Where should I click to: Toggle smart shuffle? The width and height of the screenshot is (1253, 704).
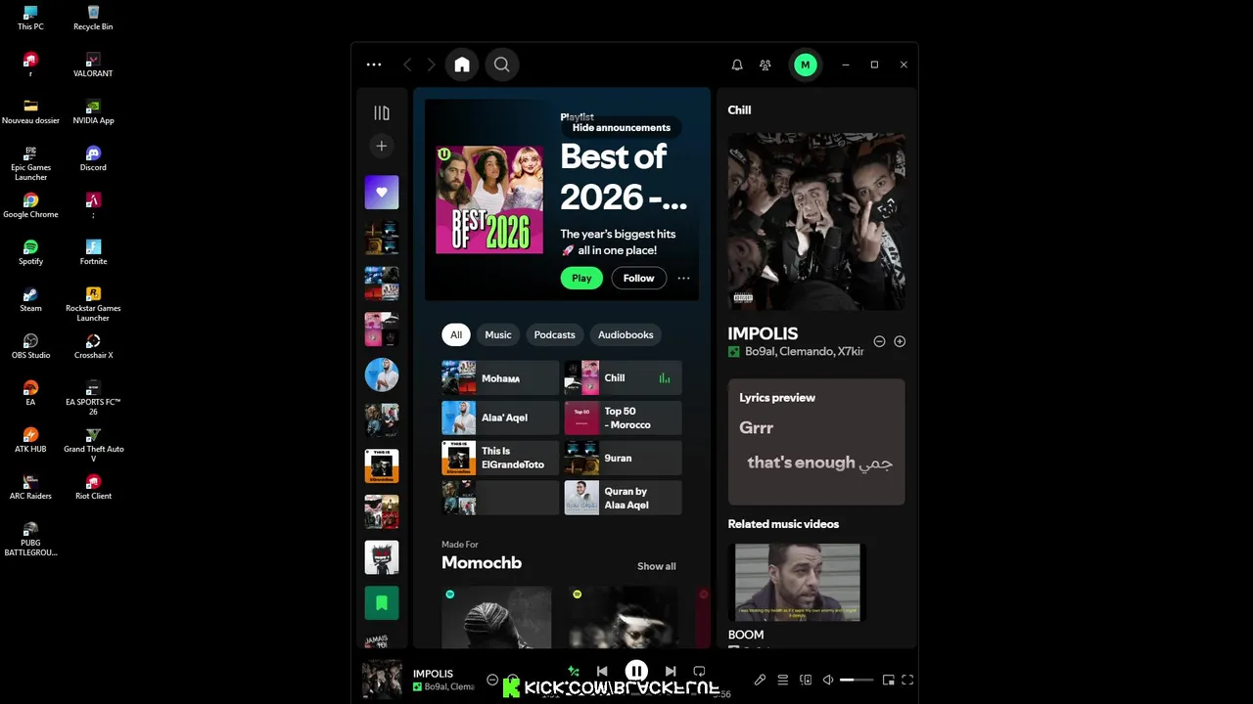tap(574, 672)
